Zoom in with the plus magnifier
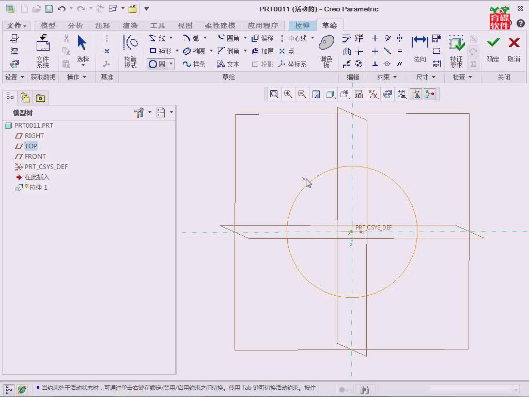The height and width of the screenshot is (397, 529). 288,94
